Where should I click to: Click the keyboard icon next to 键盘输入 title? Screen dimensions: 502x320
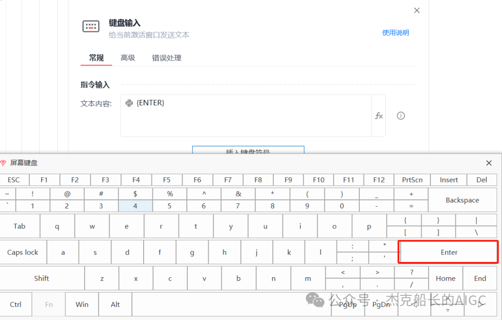point(91,26)
